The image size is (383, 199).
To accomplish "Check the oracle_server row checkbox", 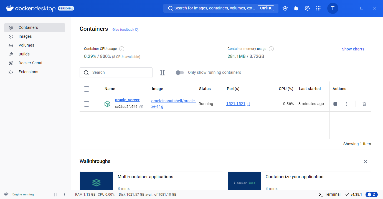I will pyautogui.click(x=87, y=104).
